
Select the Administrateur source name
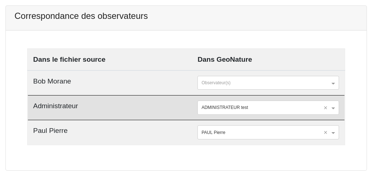pyautogui.click(x=55, y=106)
